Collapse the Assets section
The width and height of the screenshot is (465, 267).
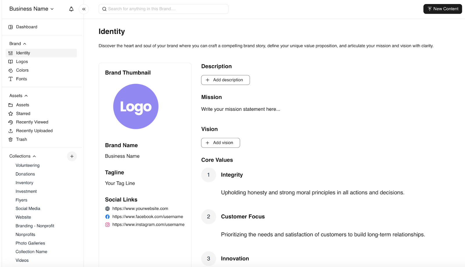[26, 95]
